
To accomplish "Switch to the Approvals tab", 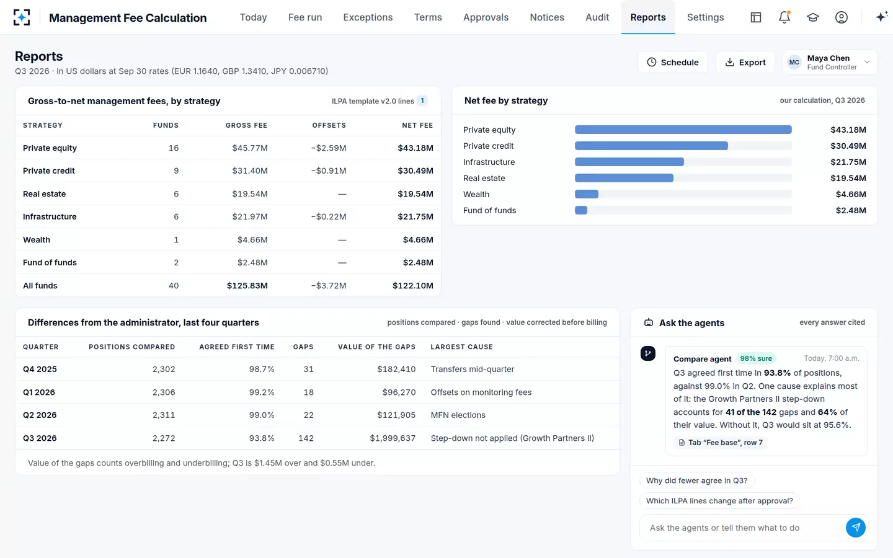I will pyautogui.click(x=486, y=17).
